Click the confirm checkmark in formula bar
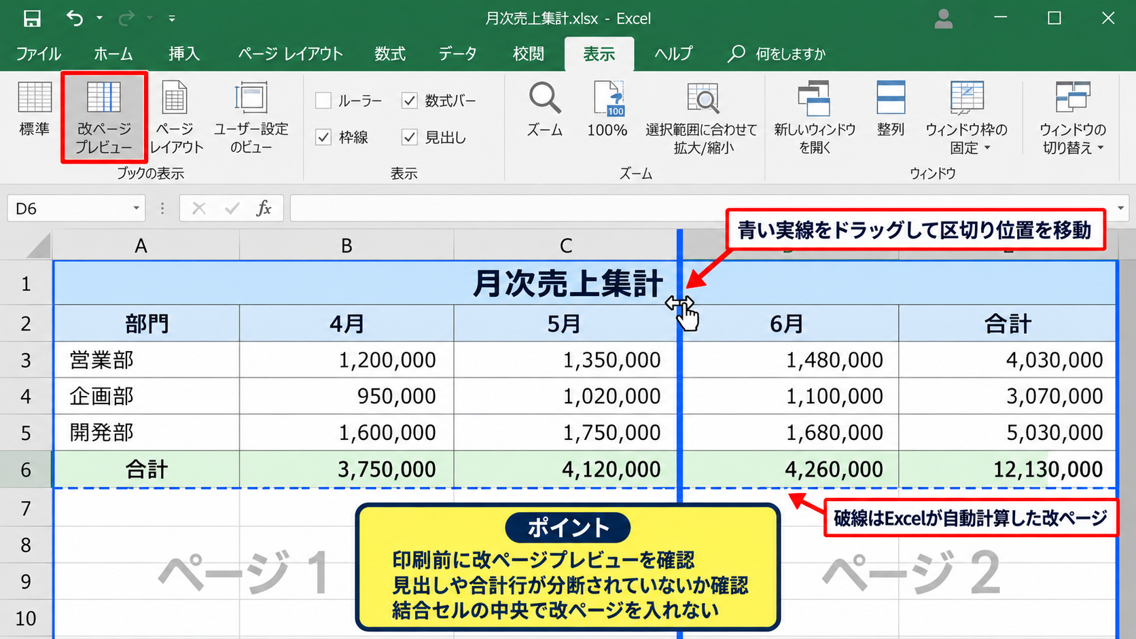 click(232, 208)
